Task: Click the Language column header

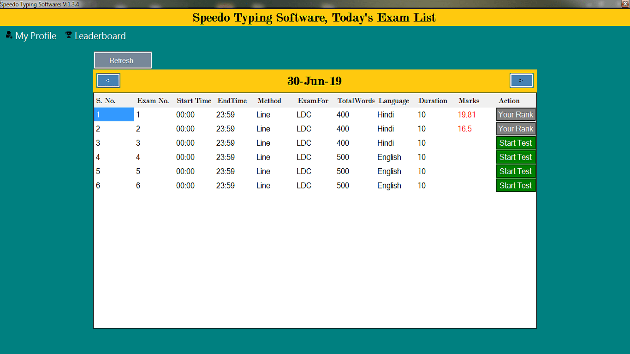Action: [x=393, y=101]
